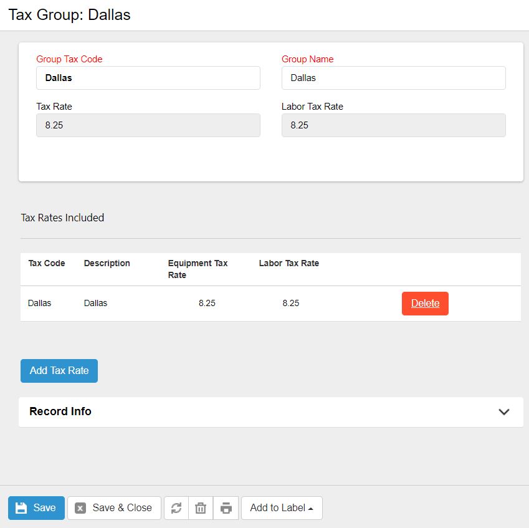The image size is (529, 528).
Task: Click the Description column header
Action: point(107,263)
